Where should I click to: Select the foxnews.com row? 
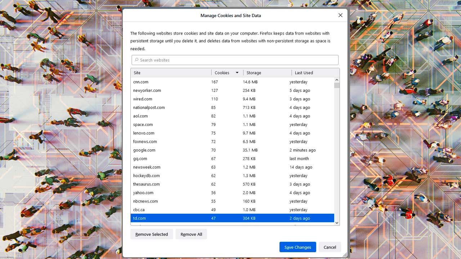point(232,142)
